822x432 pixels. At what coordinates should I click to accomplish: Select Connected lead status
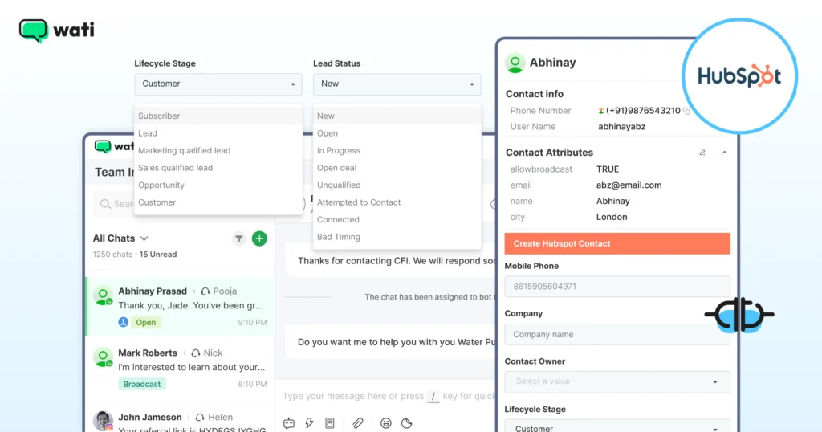[397, 220]
